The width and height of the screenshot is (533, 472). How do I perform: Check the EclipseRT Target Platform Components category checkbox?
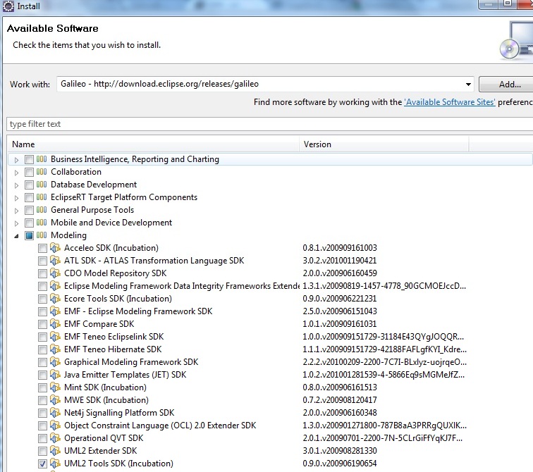(29, 198)
